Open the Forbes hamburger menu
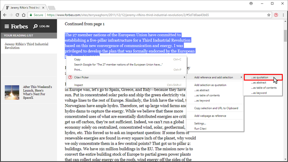The height and width of the screenshot is (162, 288). click(7, 26)
